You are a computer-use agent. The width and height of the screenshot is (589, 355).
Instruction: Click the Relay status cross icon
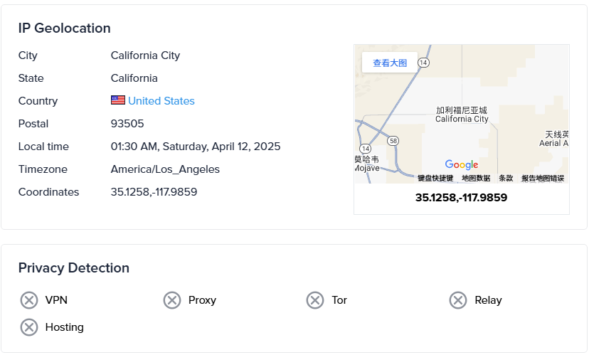pos(458,300)
